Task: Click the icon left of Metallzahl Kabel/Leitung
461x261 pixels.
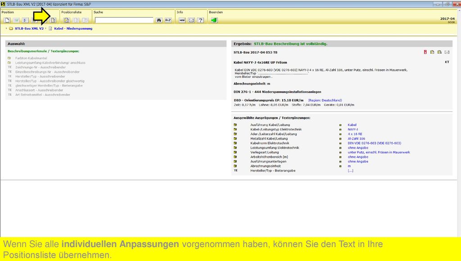Action: 235,139
